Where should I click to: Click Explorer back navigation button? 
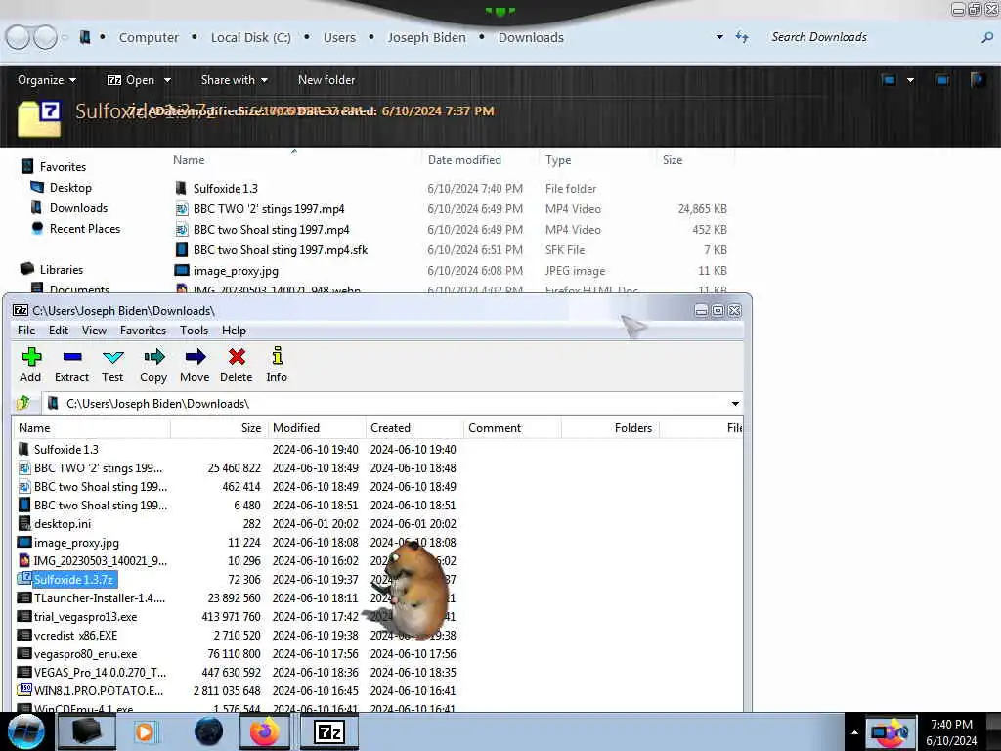coord(18,37)
